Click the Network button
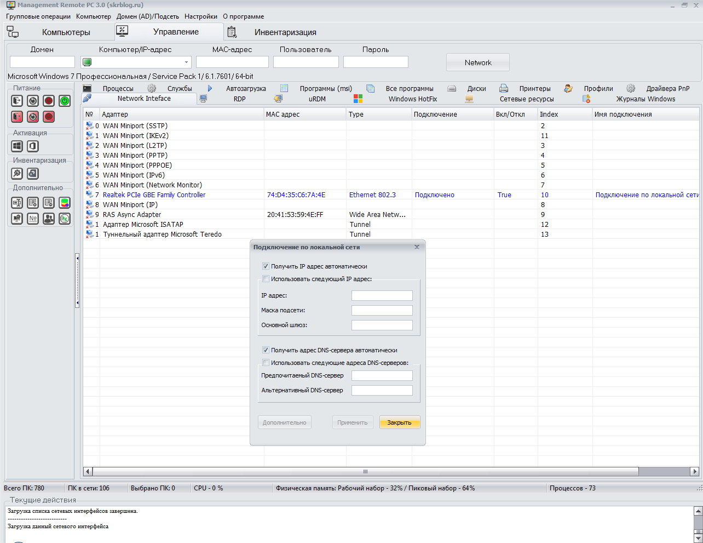703x543 pixels. tap(478, 62)
